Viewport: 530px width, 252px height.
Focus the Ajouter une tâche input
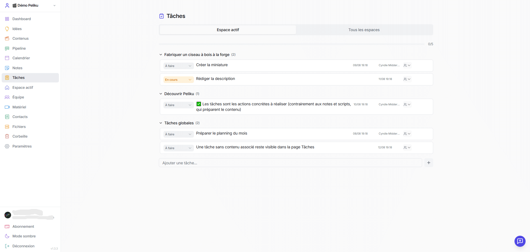[290, 163]
